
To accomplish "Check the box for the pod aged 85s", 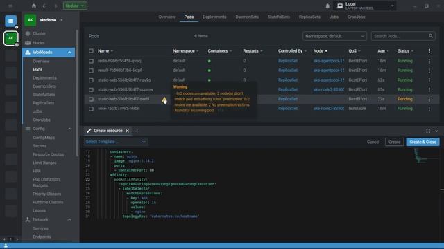I will (x=91, y=89).
